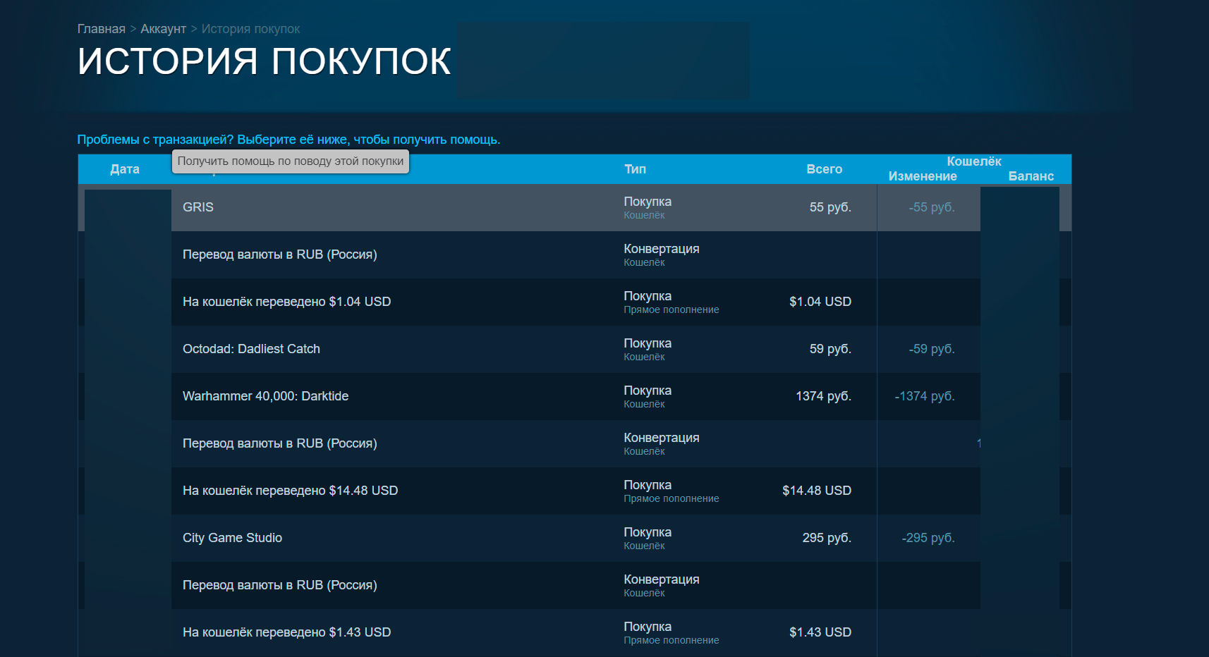This screenshot has height=657, width=1209.
Task: Click the -295 руб. wallet change
Action: (928, 538)
